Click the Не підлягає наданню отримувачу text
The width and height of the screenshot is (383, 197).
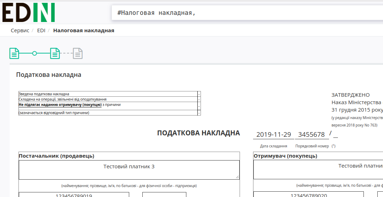coord(60,105)
